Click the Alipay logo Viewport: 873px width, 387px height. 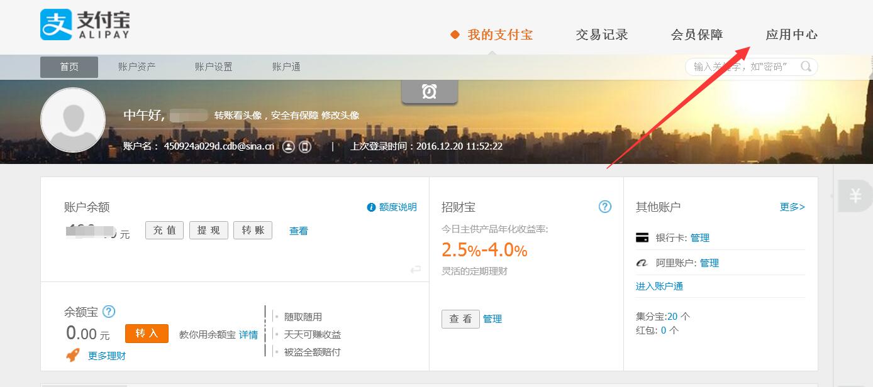coord(85,25)
